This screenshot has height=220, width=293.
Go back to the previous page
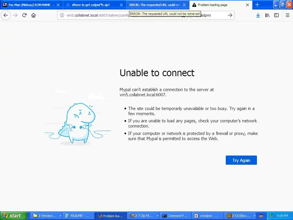(6, 15)
